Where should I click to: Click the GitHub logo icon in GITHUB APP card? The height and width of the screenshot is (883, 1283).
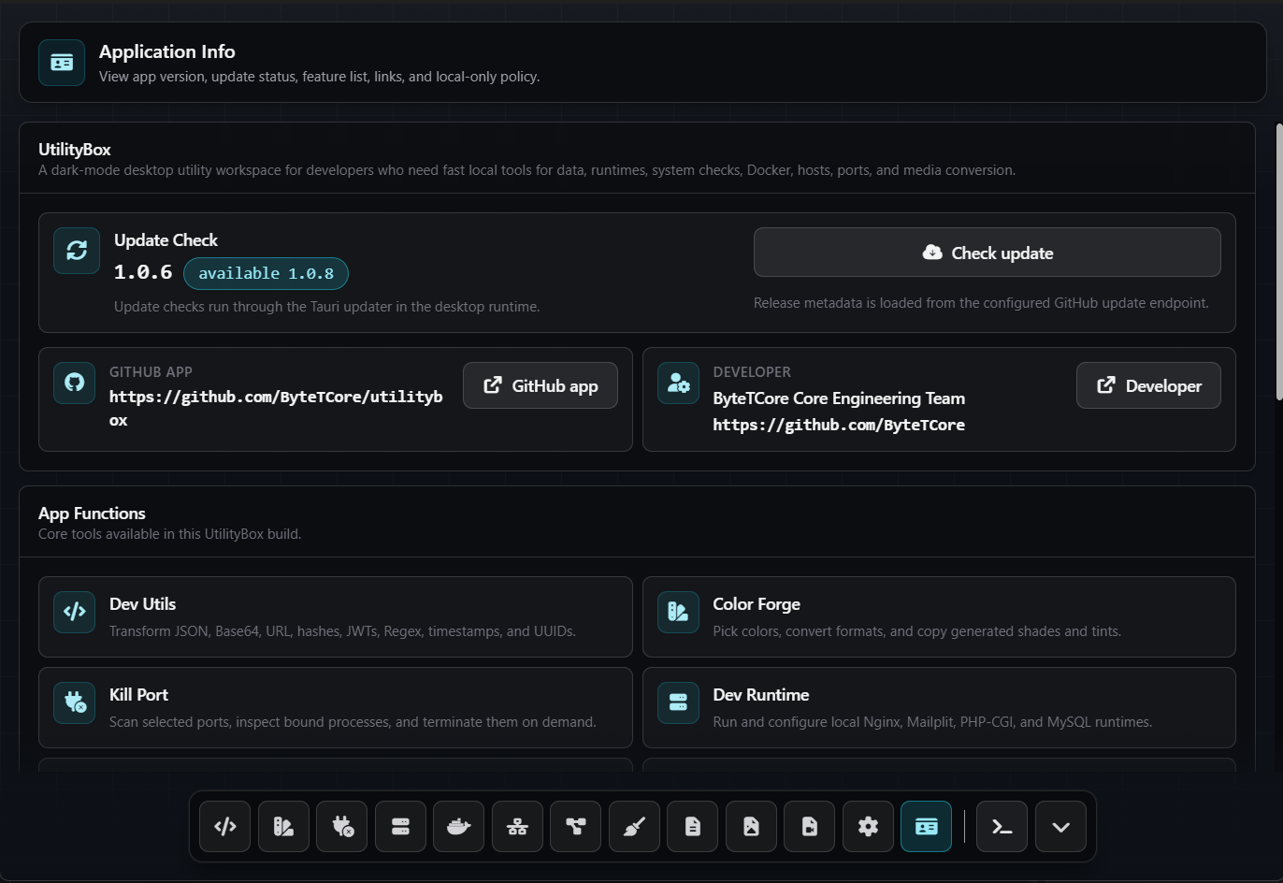click(74, 383)
